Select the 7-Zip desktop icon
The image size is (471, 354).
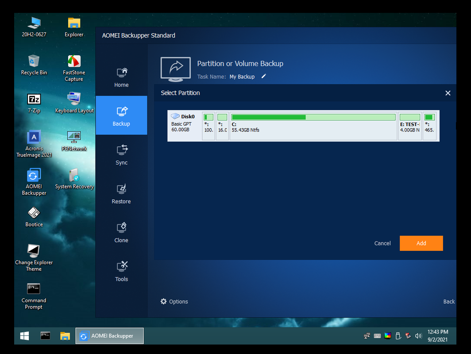click(34, 103)
